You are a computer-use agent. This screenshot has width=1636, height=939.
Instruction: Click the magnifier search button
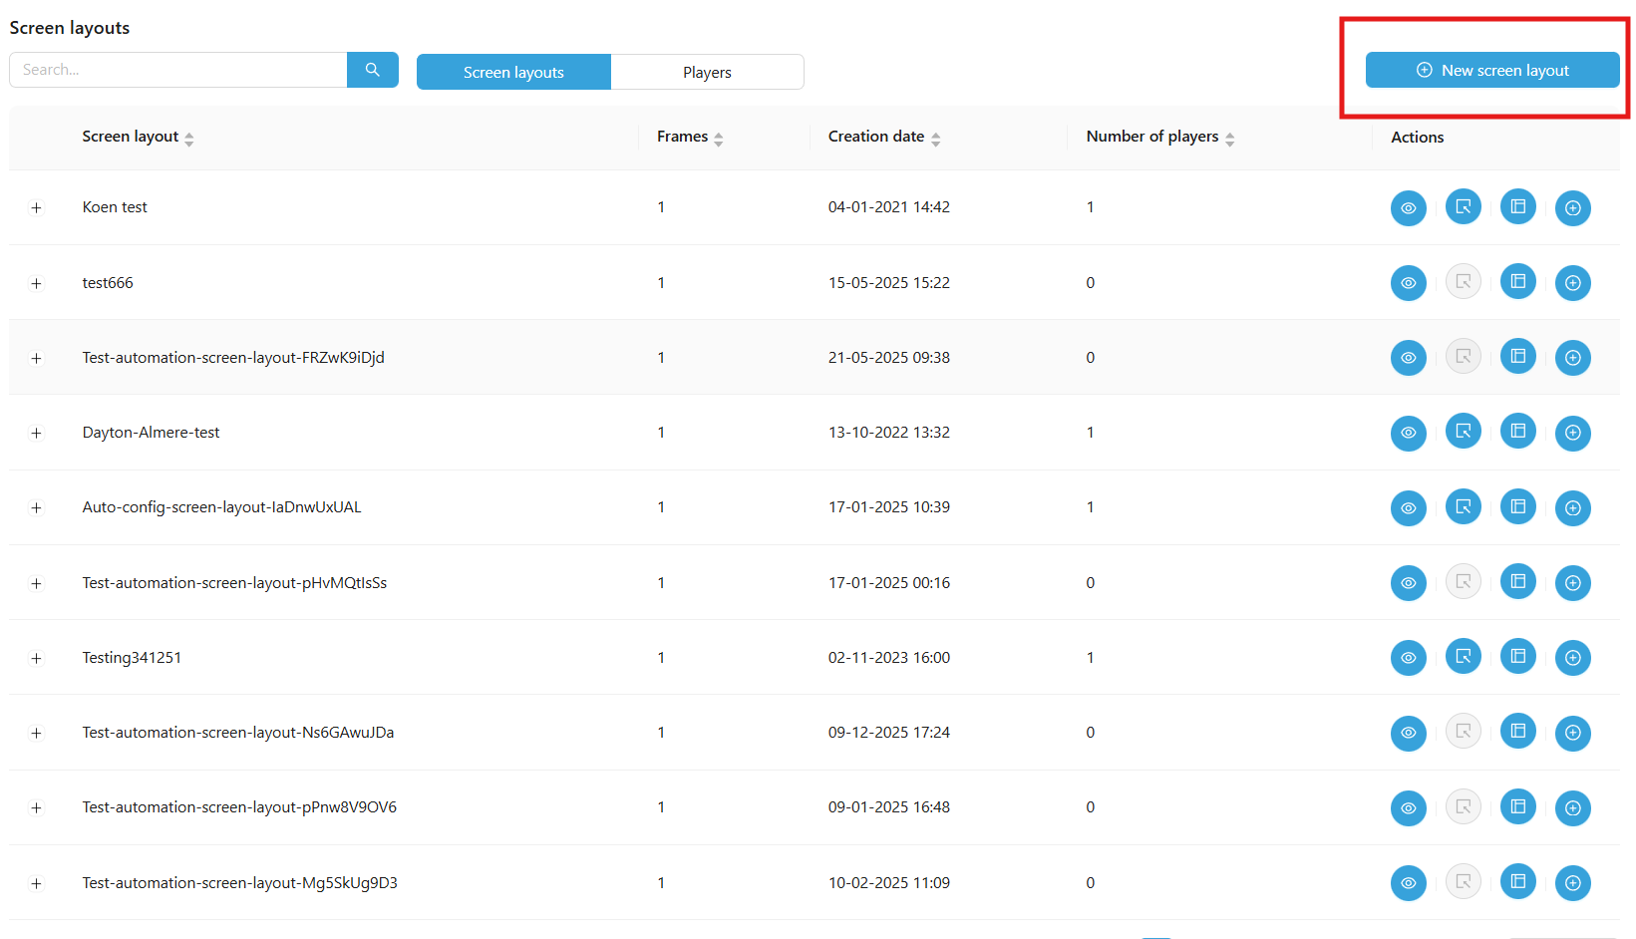click(x=373, y=70)
